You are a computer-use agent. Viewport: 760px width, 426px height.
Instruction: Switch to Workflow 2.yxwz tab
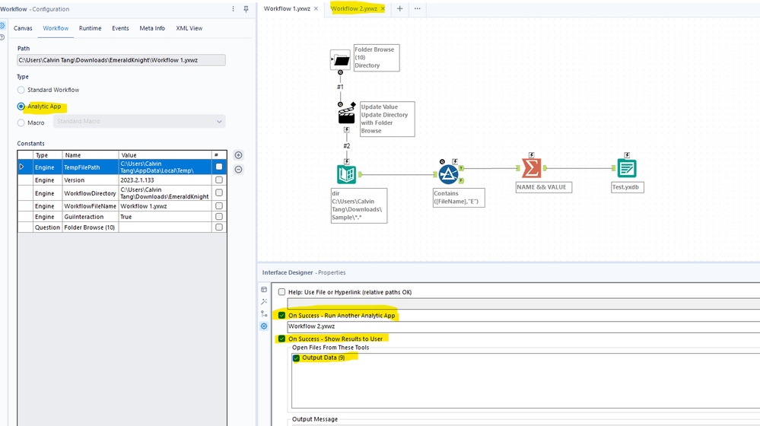[353, 8]
